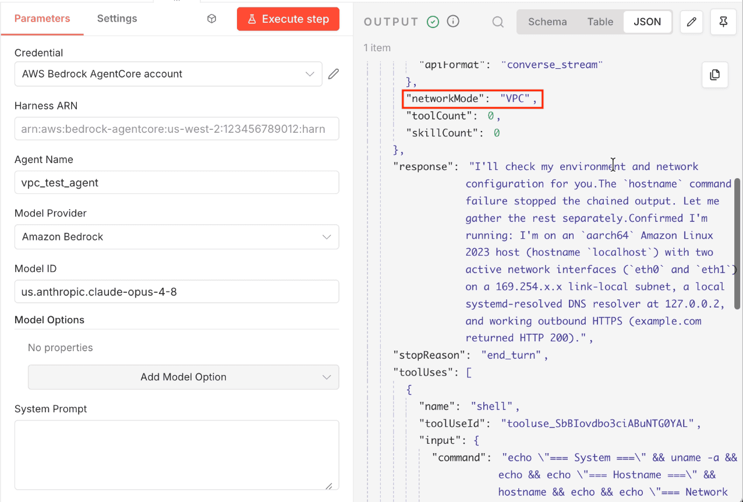
Task: Focus the Harness ARN field
Action: coord(176,129)
